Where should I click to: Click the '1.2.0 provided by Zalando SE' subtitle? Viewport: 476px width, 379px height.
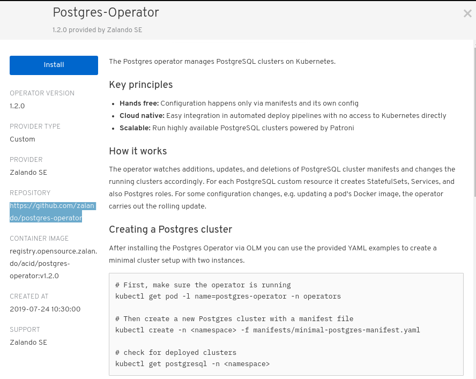pyautogui.click(x=97, y=30)
